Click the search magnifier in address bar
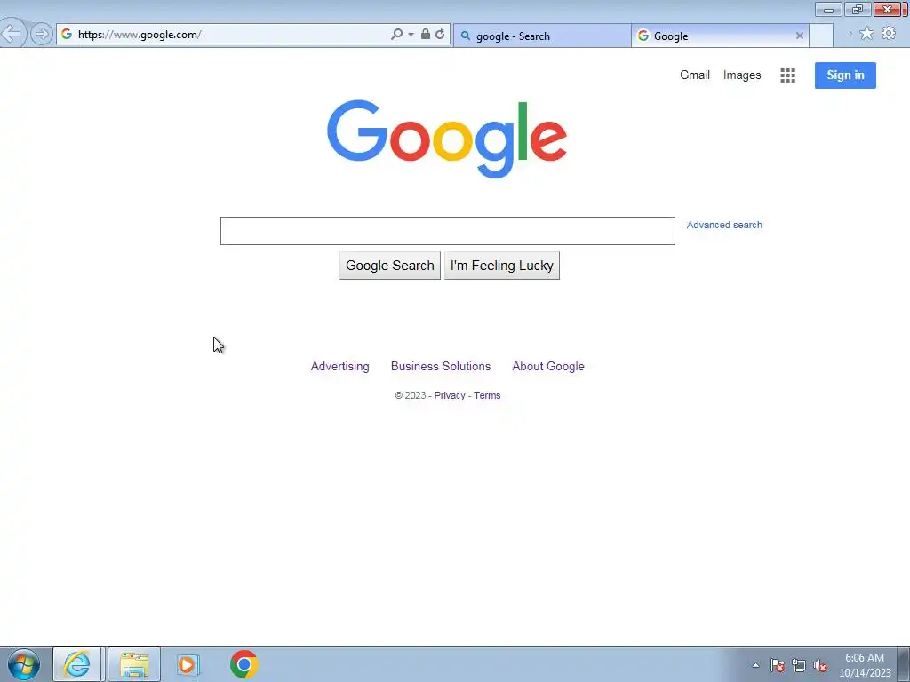This screenshot has width=910, height=682. [x=397, y=35]
